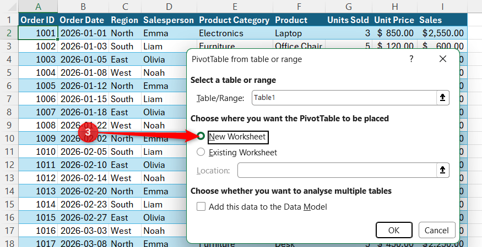Click the date cell 2026-02-14
This screenshot has height=247, width=482.
83,178
